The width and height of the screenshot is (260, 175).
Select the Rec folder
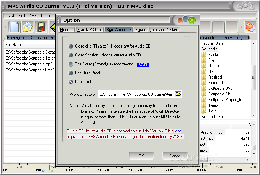pos(212,71)
